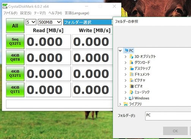Open the 500MiB test size dropdown
The height and width of the screenshot is (139, 191).
50,22
